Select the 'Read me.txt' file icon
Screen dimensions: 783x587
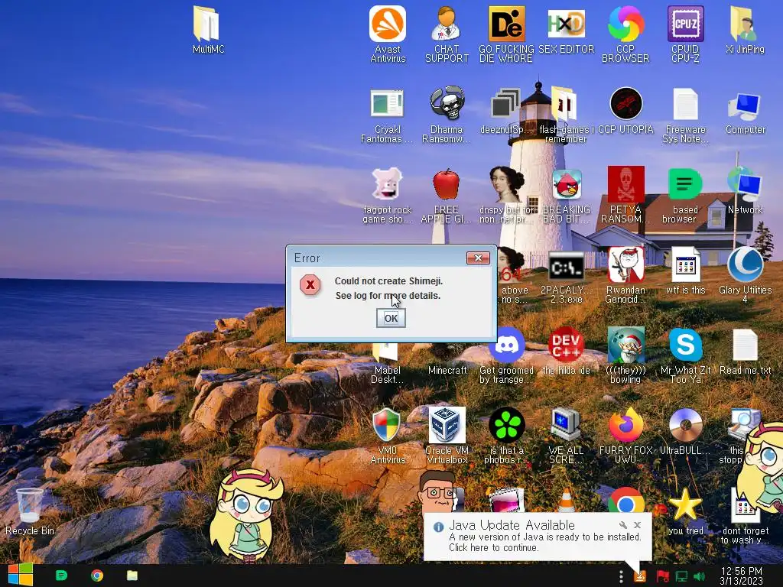[x=745, y=345]
